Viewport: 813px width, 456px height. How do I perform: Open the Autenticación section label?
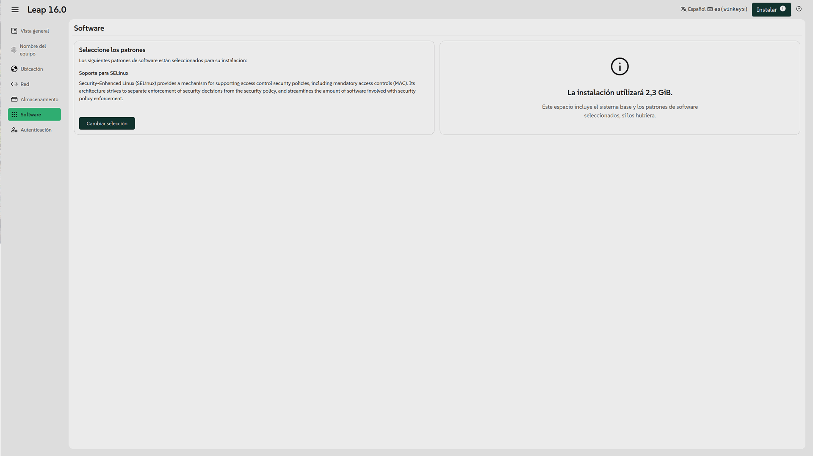tap(36, 130)
